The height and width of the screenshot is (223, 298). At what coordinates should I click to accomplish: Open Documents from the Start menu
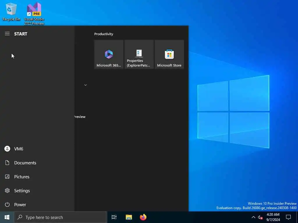(37, 163)
